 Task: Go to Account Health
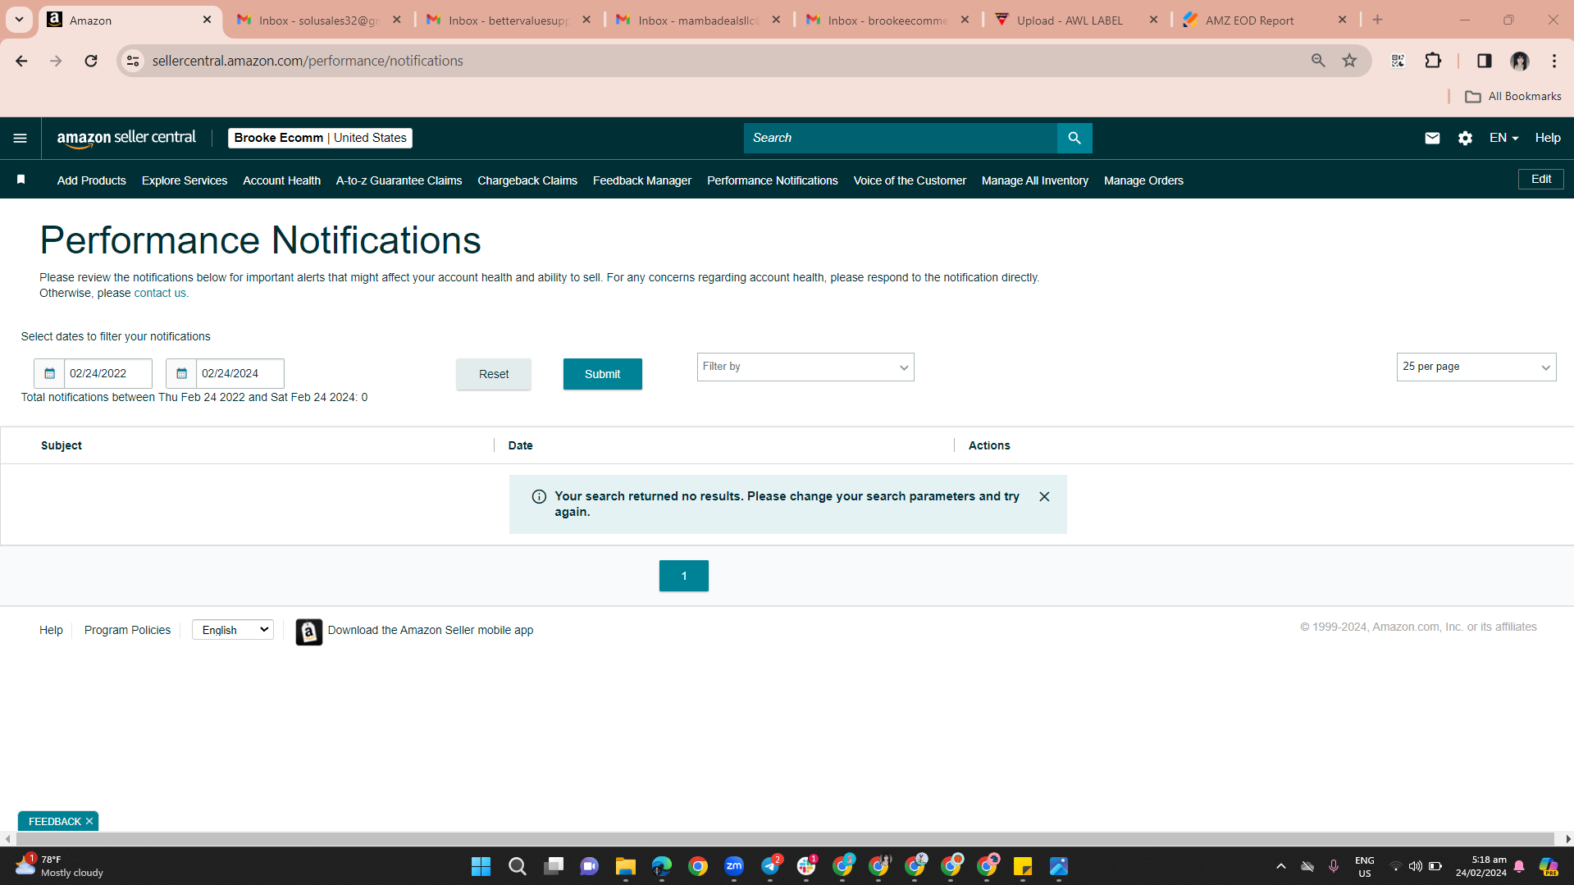[x=281, y=180]
